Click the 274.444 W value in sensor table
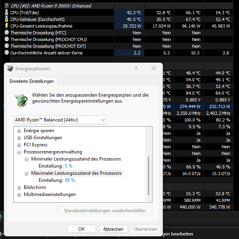 point(190,106)
